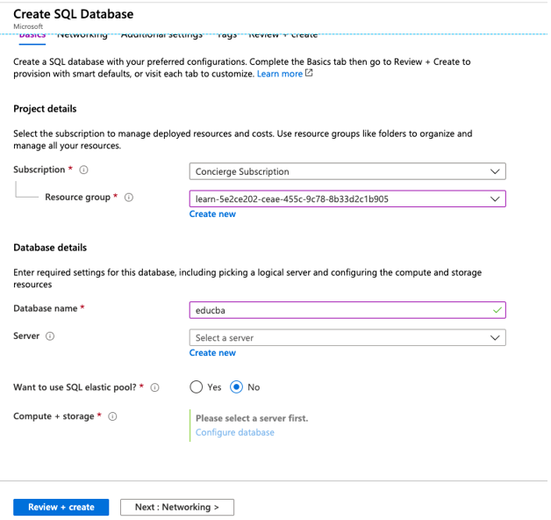Click the info icon beside the Server label
The width and height of the screenshot is (551, 520).
[x=50, y=336]
